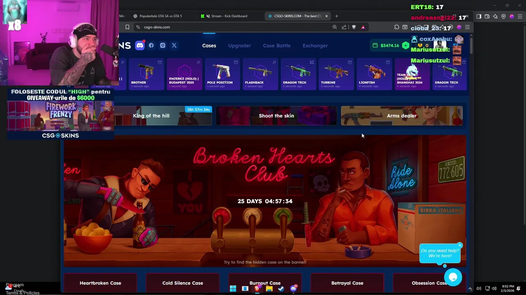The image size is (526, 295).
Task: Open Task View on the taskbar
Action: coord(245,289)
